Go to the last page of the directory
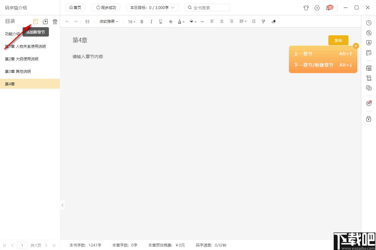The image size is (376, 250). pyautogui.click(x=54, y=245)
